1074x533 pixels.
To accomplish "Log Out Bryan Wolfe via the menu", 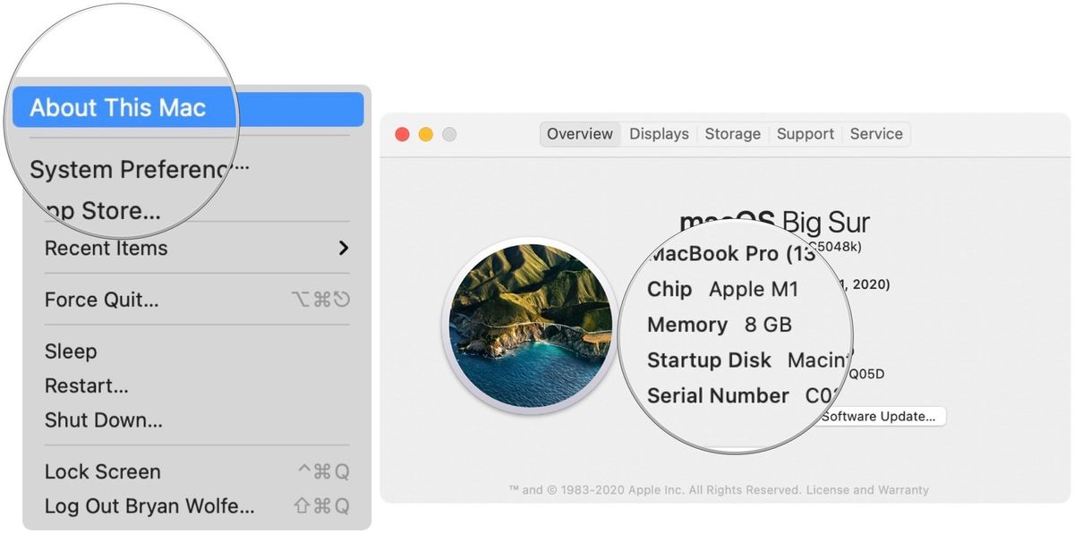I will point(149,505).
